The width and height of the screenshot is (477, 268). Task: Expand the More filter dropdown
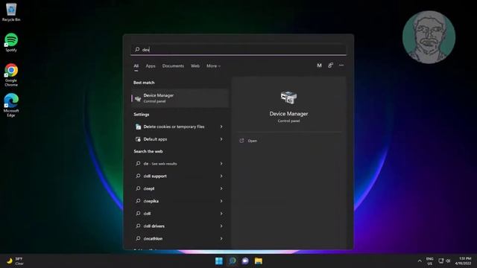click(x=213, y=66)
